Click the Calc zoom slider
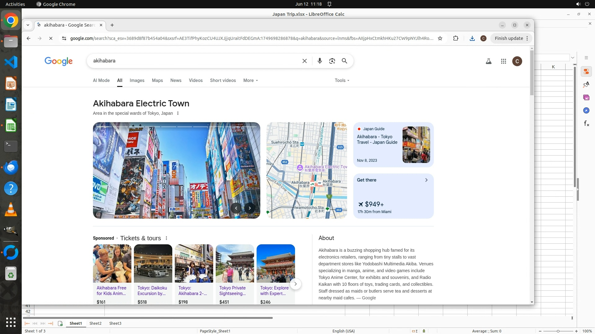Image resolution: width=595 pixels, height=334 pixels. [x=558, y=331]
